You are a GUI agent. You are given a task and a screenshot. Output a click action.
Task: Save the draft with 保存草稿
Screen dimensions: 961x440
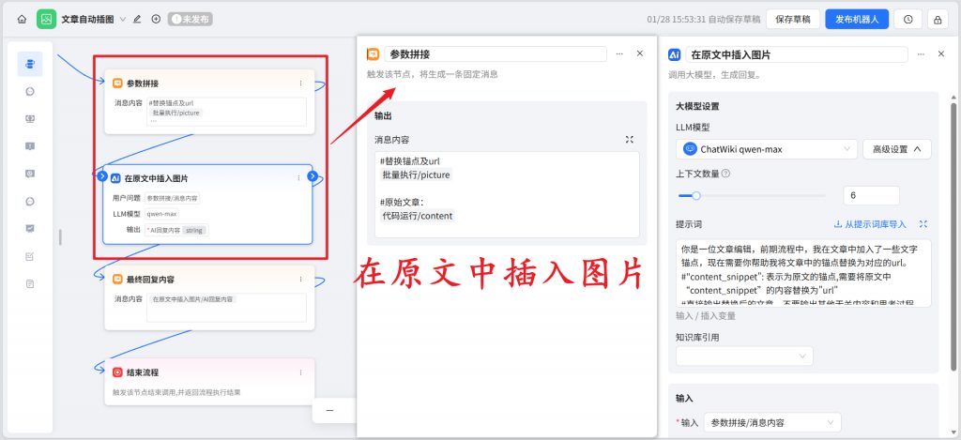(x=792, y=19)
